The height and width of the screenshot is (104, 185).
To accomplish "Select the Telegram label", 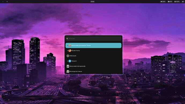I will (74, 61).
